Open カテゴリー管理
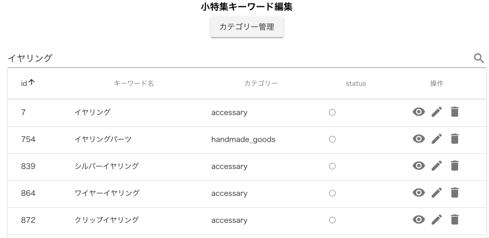489x238 pixels. [x=247, y=27]
